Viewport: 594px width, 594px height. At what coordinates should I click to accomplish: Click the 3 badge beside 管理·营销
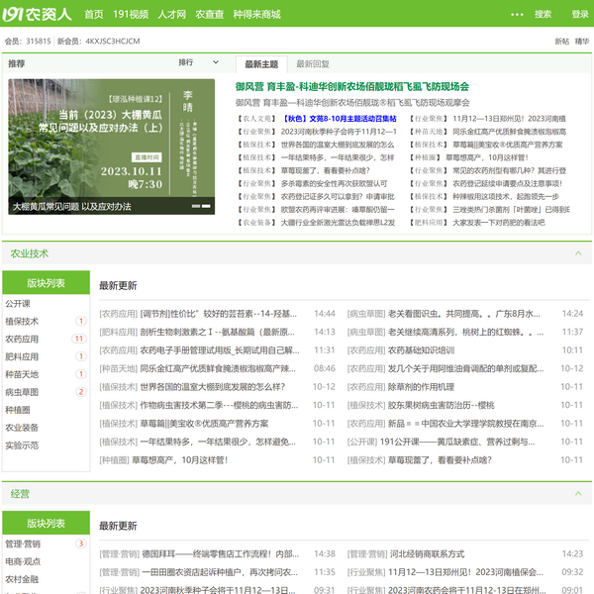click(x=80, y=544)
